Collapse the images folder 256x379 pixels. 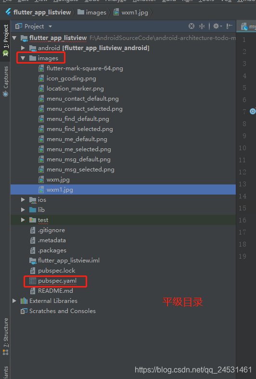(23, 58)
